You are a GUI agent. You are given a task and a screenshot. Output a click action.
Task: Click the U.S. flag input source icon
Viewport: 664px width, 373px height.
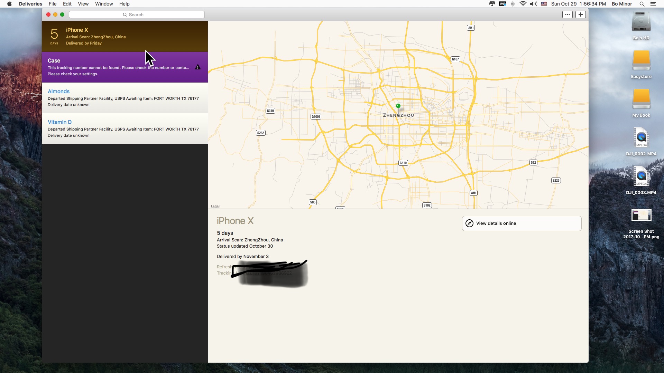coord(544,4)
